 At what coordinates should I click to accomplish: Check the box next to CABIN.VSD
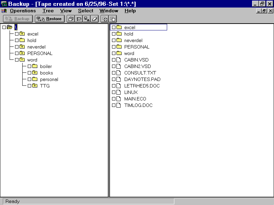pos(114,60)
